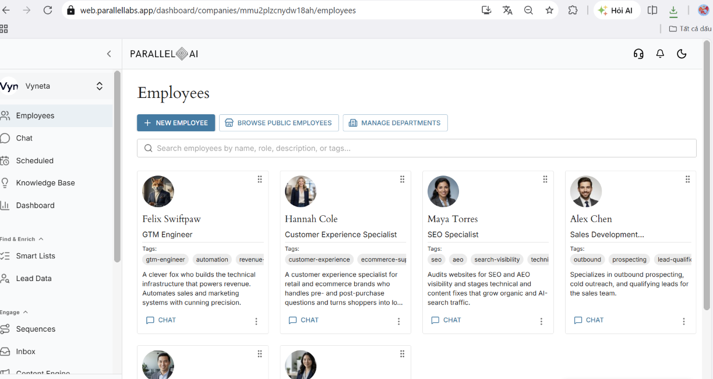Open Sequences in the sidebar
Viewport: 713px width, 379px height.
coord(56,329)
